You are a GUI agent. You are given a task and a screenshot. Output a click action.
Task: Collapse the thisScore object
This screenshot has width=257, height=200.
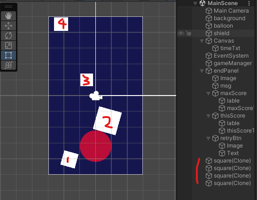tap(208, 116)
